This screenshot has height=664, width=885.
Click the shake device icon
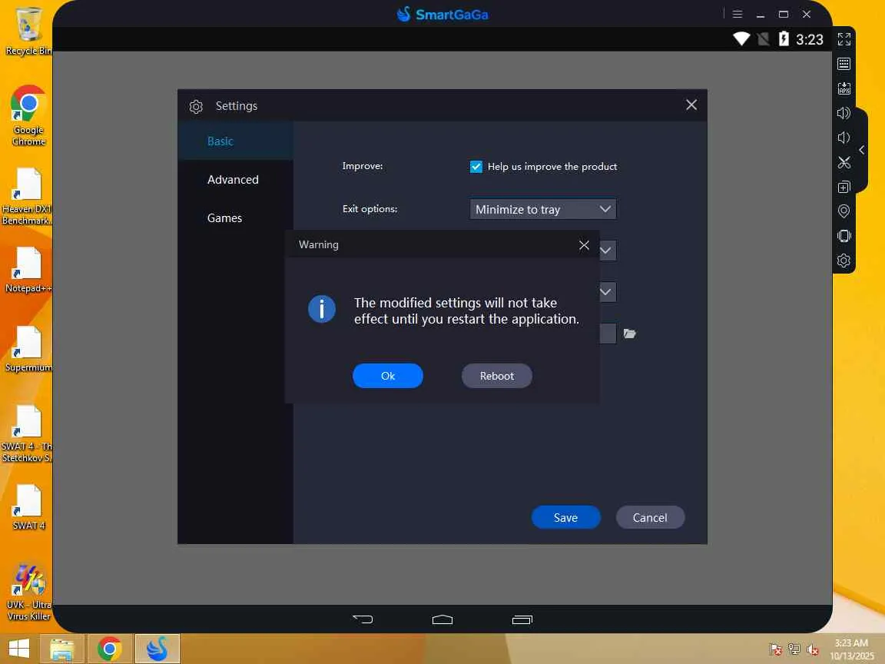tap(844, 236)
